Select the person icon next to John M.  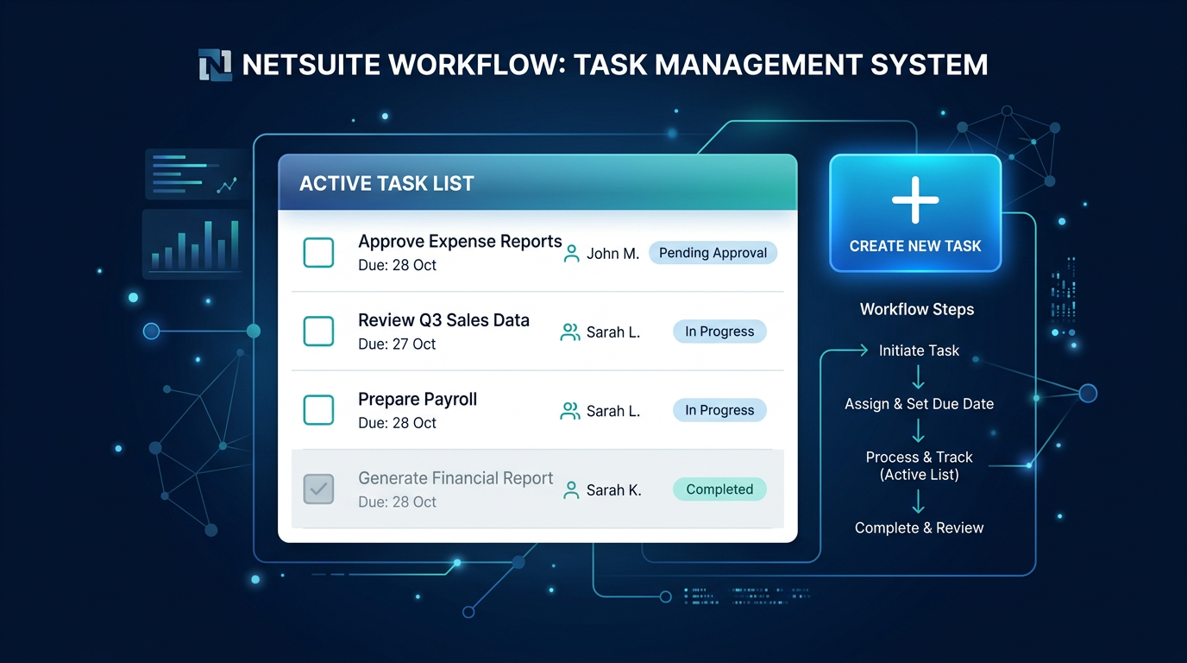pyautogui.click(x=570, y=251)
